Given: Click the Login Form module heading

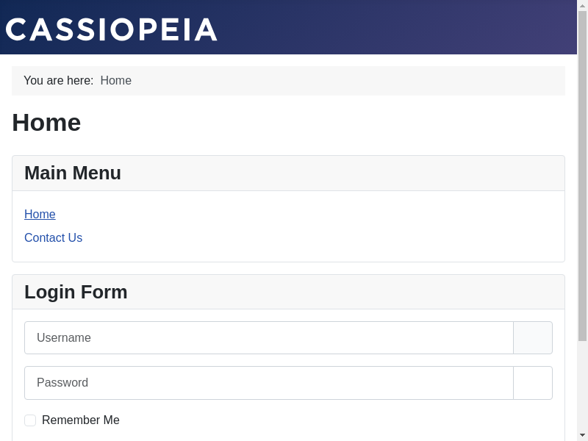Looking at the screenshot, I should pyautogui.click(x=76, y=293).
